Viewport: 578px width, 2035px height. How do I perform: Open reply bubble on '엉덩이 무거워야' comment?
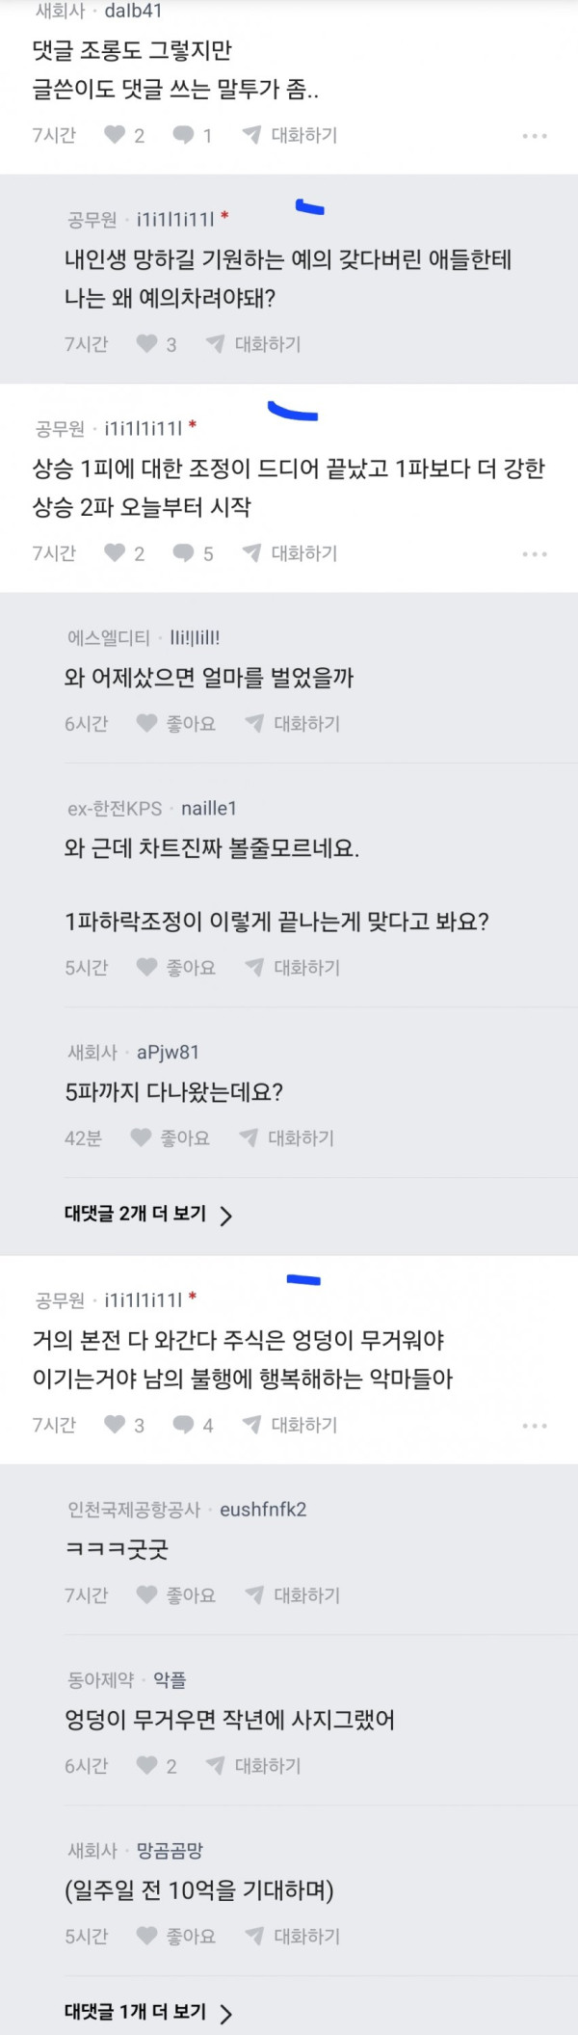[x=183, y=1424]
